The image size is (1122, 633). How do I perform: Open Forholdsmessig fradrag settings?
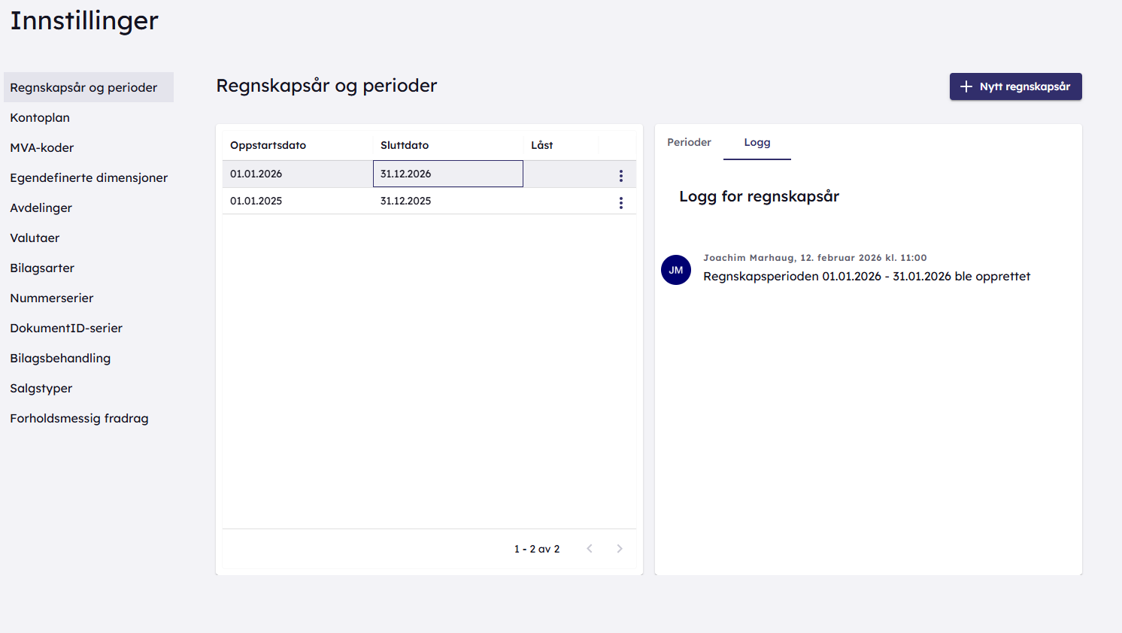(x=79, y=418)
